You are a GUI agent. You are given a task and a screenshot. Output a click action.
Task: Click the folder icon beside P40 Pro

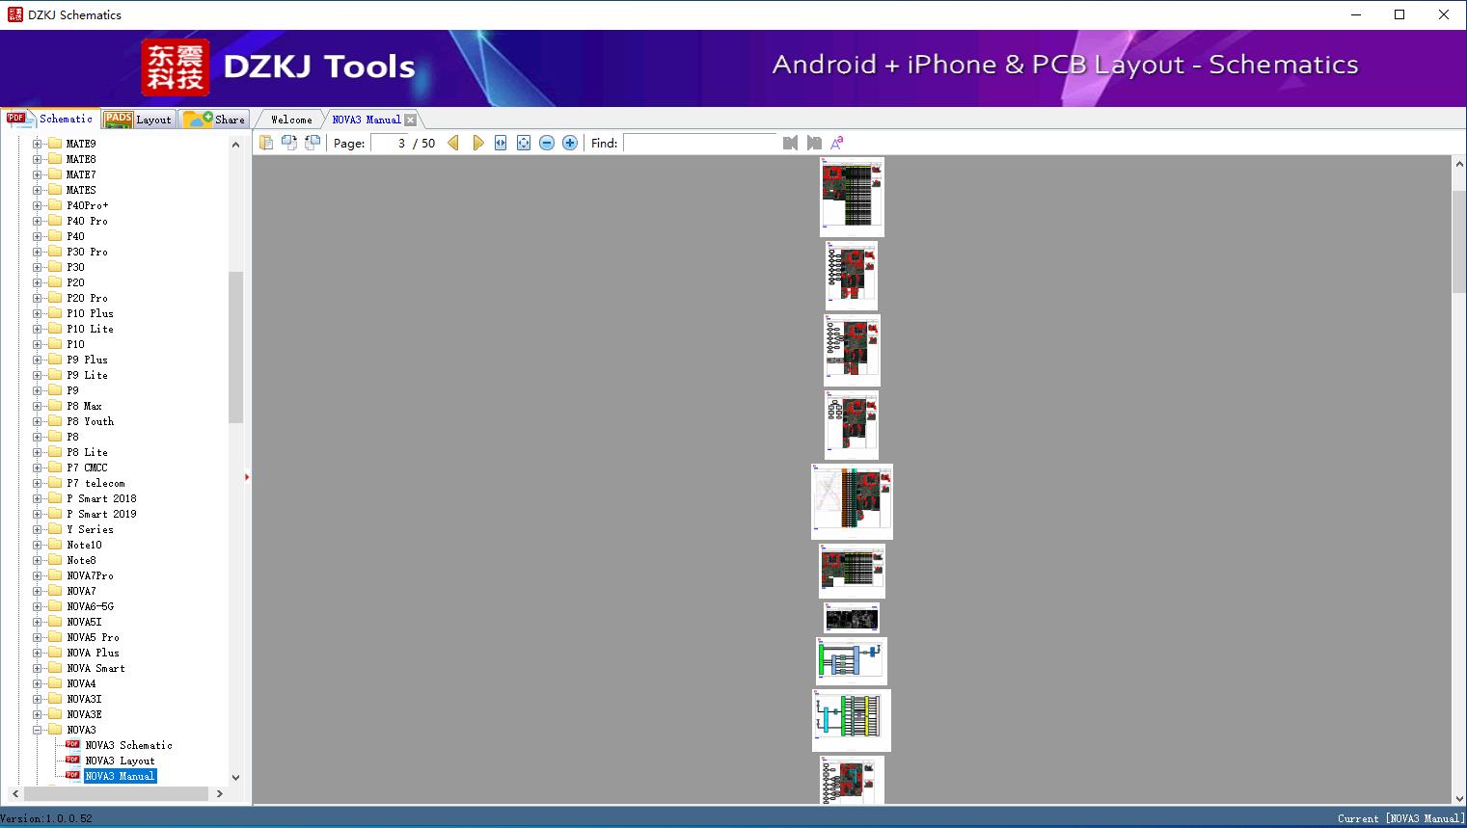[55, 221]
